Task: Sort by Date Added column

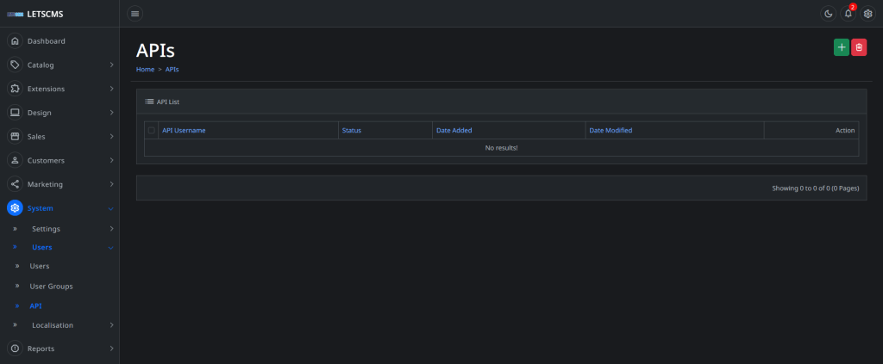Action: 454,130
